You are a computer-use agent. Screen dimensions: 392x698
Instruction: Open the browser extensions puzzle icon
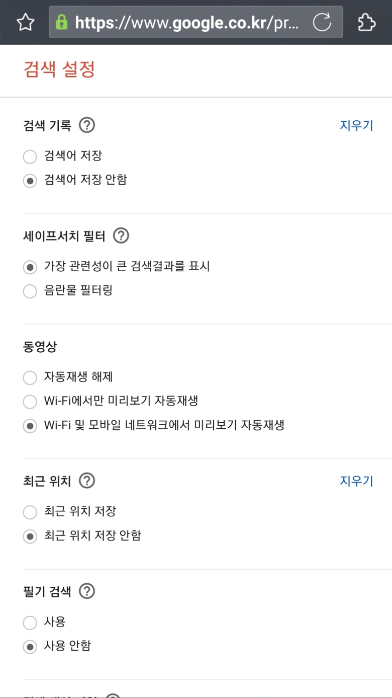pos(366,22)
